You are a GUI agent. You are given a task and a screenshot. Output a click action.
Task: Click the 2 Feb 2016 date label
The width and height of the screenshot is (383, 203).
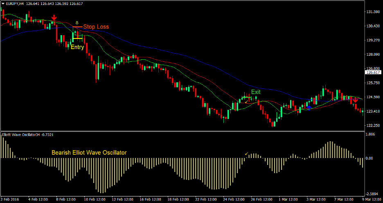click(x=10, y=199)
